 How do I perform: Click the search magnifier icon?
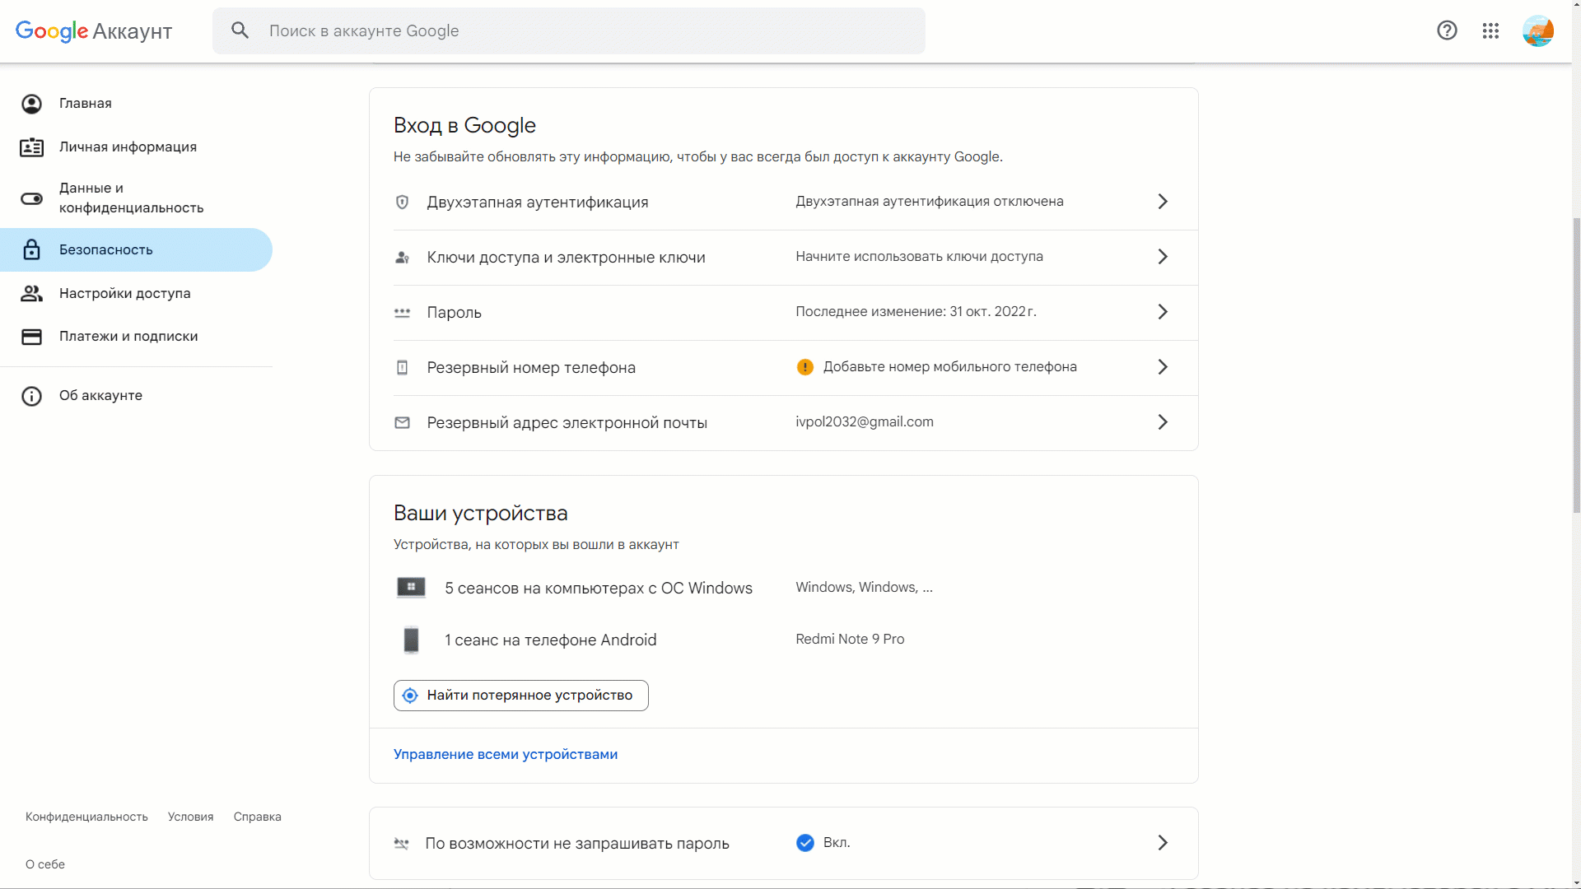pos(240,31)
